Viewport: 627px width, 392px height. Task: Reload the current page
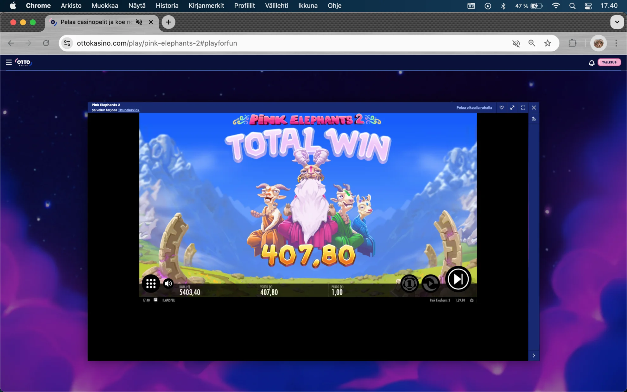[46, 43]
